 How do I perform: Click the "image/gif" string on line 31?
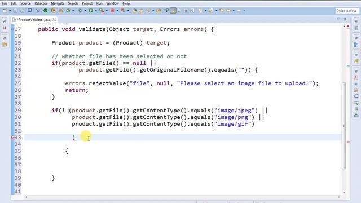[x=232, y=124]
